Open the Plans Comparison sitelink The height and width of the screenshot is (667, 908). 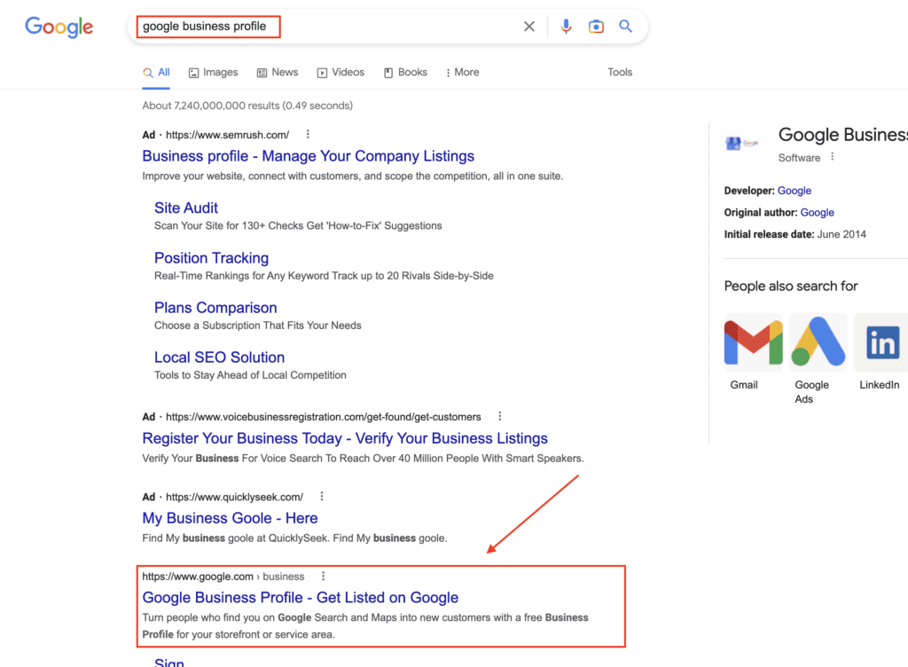215,308
